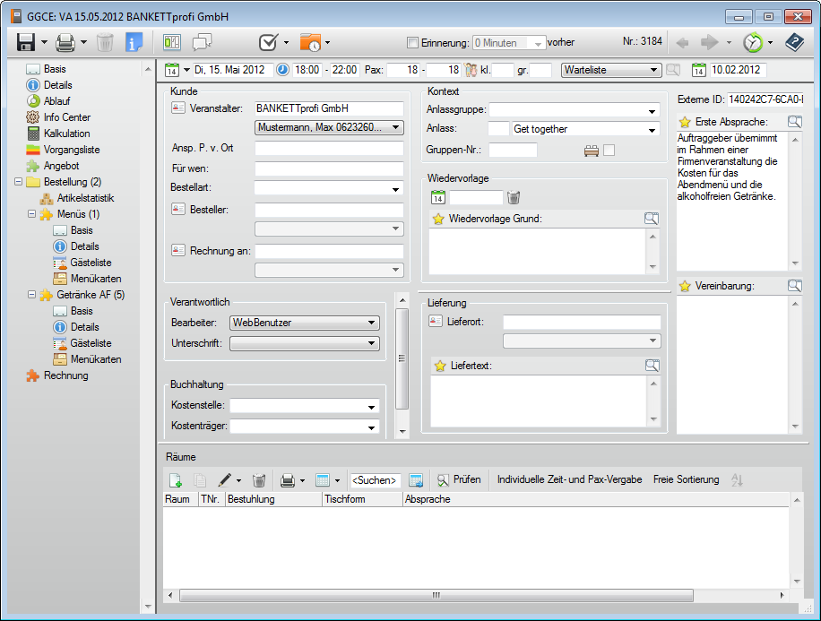Click the printer icon in main toolbar
This screenshot has height=621, width=821.
pyautogui.click(x=65, y=42)
